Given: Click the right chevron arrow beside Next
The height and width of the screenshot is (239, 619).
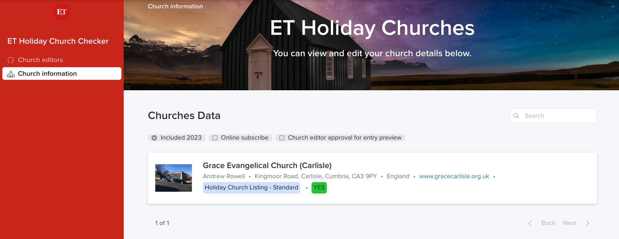Looking at the screenshot, I should tap(587, 223).
